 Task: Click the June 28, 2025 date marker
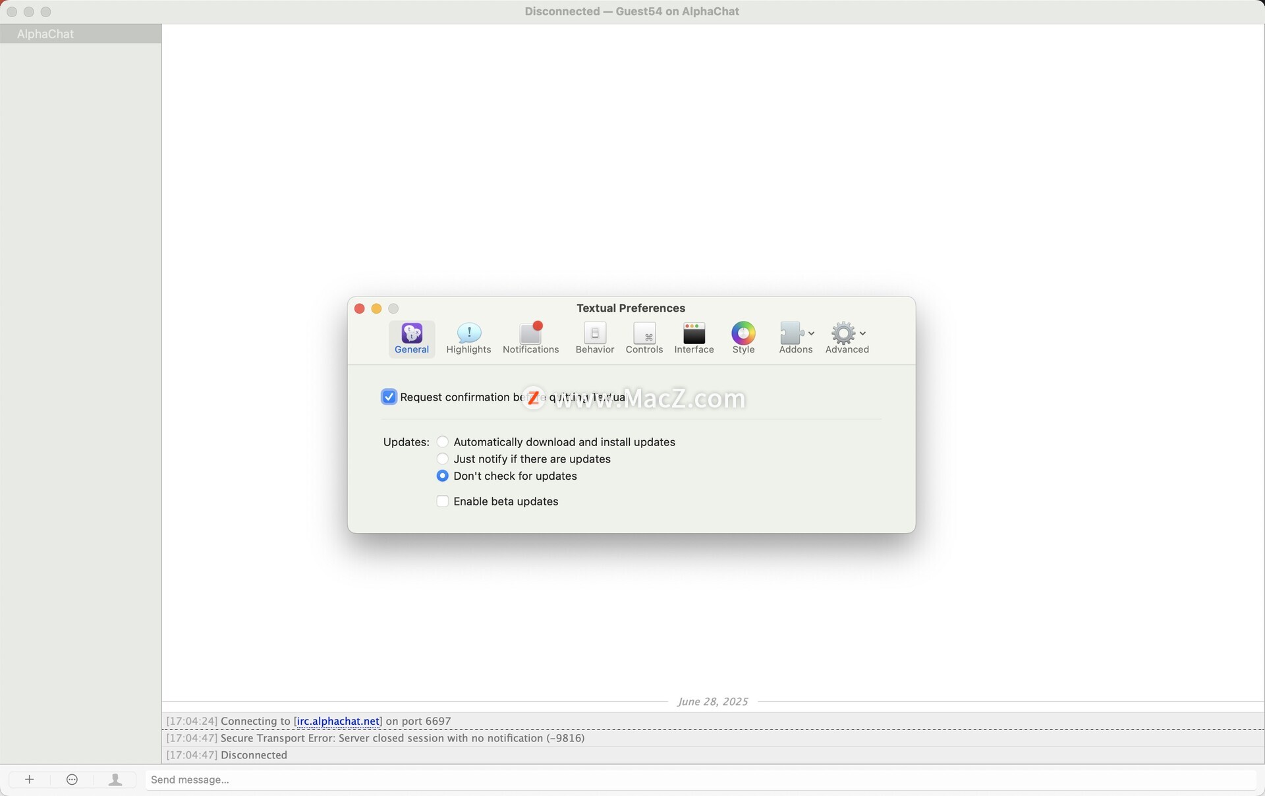tap(712, 702)
